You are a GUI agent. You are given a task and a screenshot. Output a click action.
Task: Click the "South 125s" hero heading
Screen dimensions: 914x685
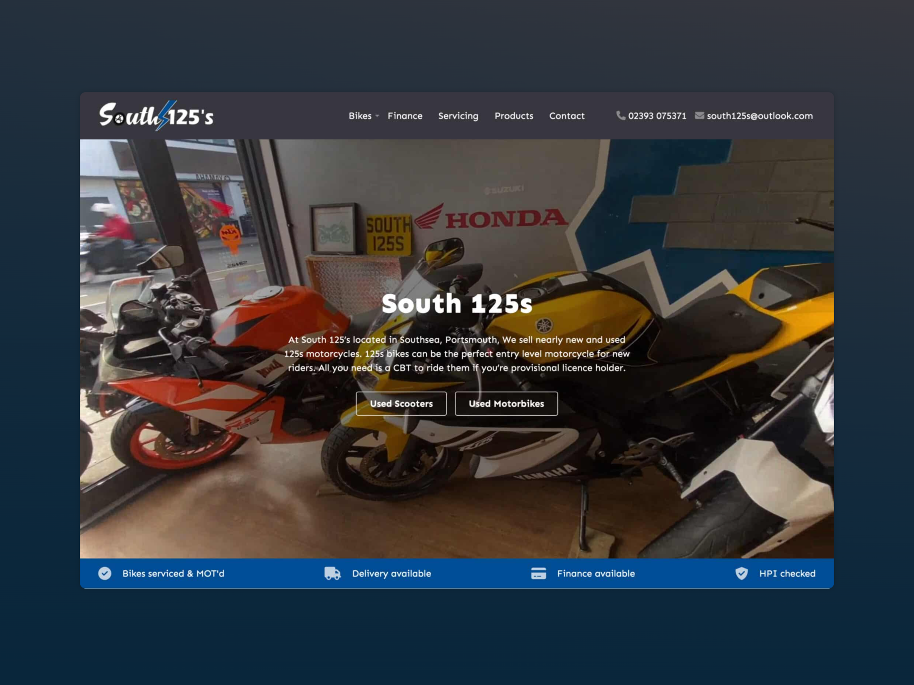[x=457, y=304]
